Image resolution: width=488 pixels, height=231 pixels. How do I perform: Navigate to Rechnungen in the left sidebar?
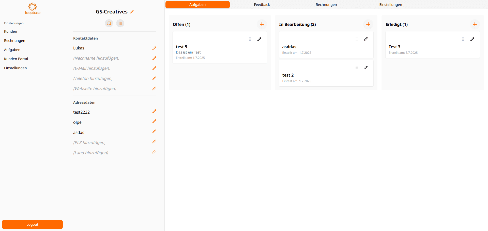pyautogui.click(x=14, y=41)
